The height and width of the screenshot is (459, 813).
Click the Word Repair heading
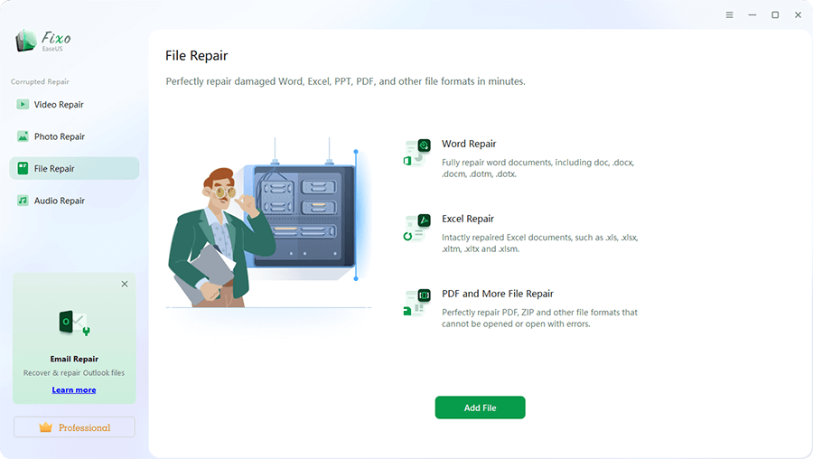pos(469,144)
